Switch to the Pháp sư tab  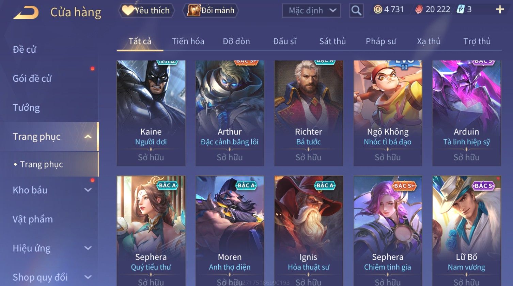click(x=381, y=41)
